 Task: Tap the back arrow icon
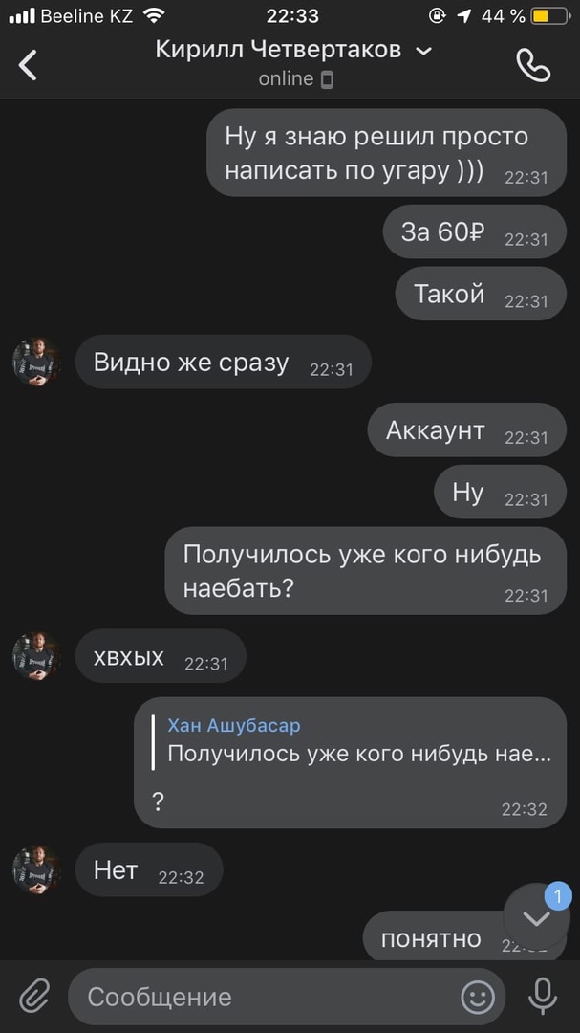pos(28,65)
